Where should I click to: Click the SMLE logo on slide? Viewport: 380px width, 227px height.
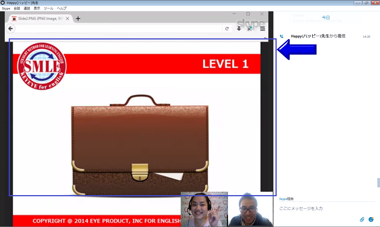42,66
